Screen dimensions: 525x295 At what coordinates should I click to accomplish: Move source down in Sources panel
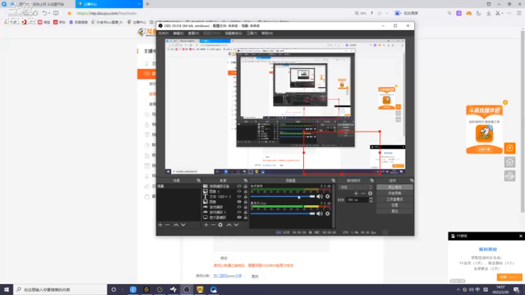[236, 225]
